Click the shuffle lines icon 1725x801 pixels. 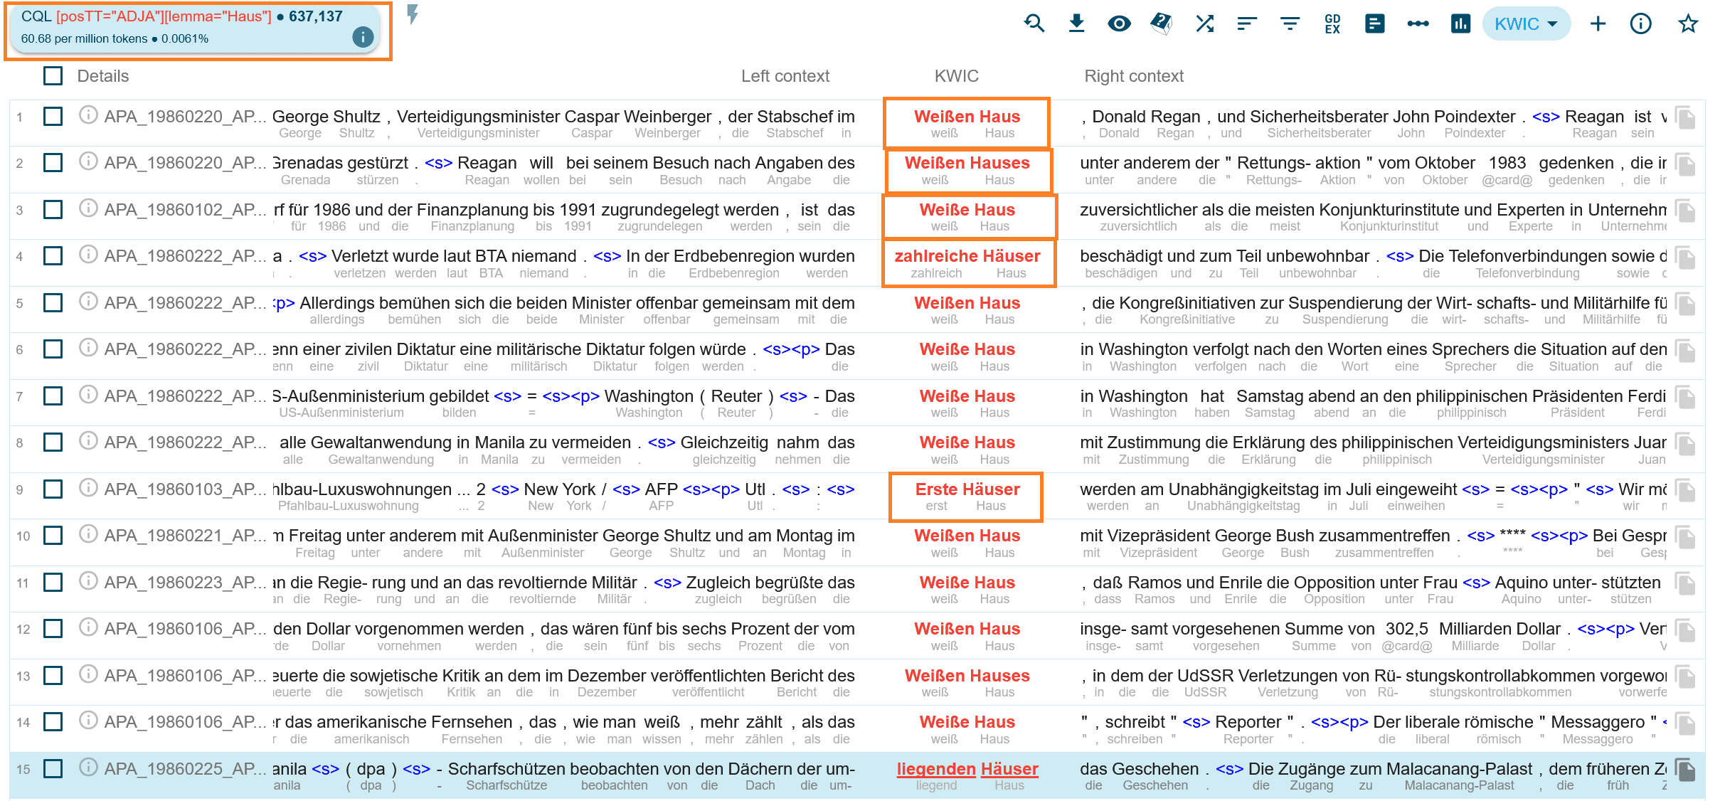pos(1204,23)
